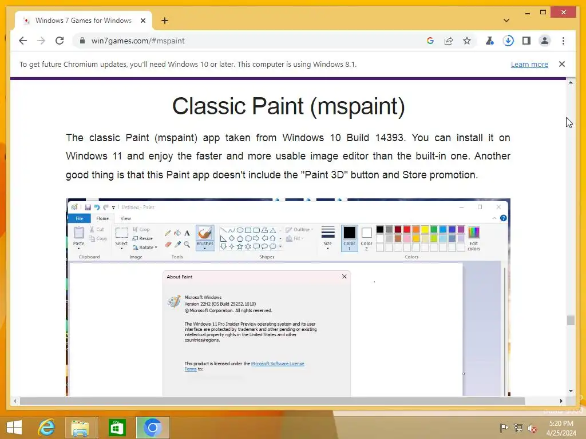Click the Paste icon in Paint screenshot
This screenshot has height=439, width=586.
[78, 233]
